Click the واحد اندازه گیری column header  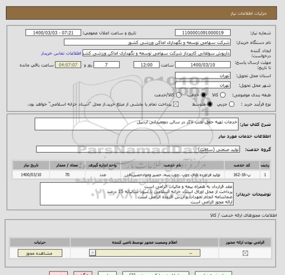point(103,165)
